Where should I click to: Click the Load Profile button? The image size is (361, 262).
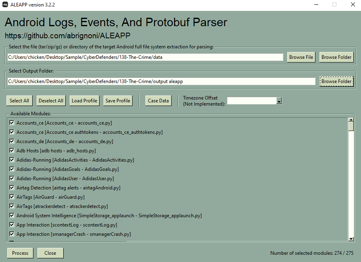click(x=84, y=101)
